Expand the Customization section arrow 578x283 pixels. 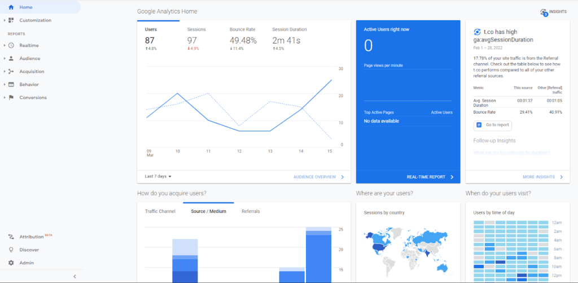click(x=5, y=20)
